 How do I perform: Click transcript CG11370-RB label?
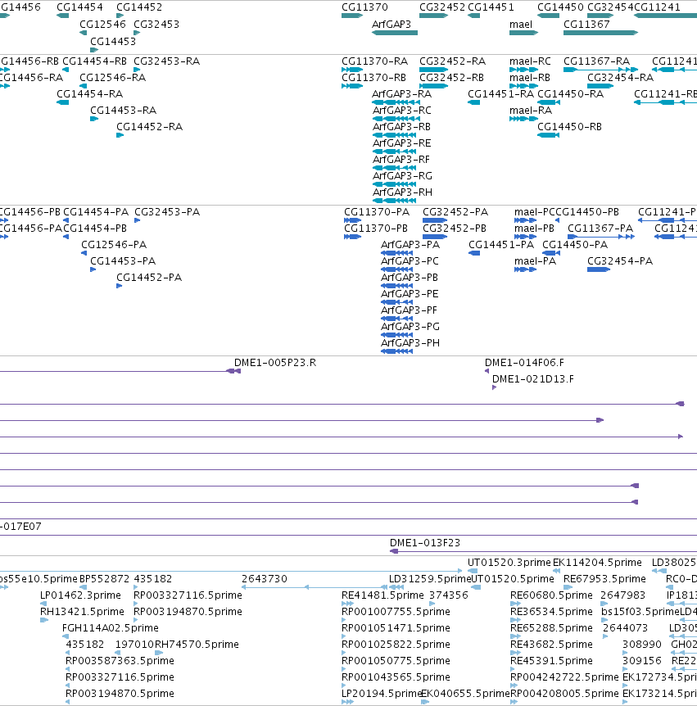pyautogui.click(x=373, y=78)
